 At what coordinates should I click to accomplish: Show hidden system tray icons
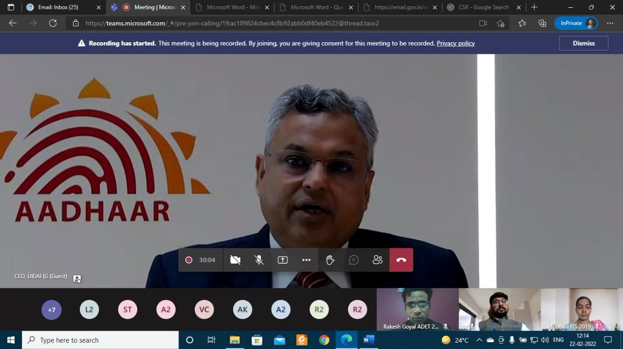pos(479,340)
